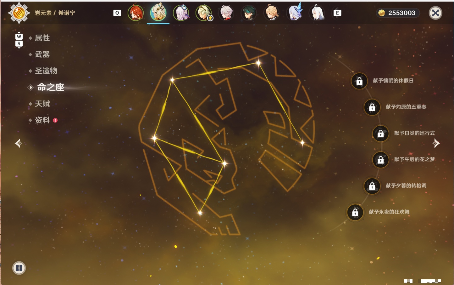The width and height of the screenshot is (454, 285).
Task: Open the 圣遗物 artifacts menu
Action: coord(46,71)
